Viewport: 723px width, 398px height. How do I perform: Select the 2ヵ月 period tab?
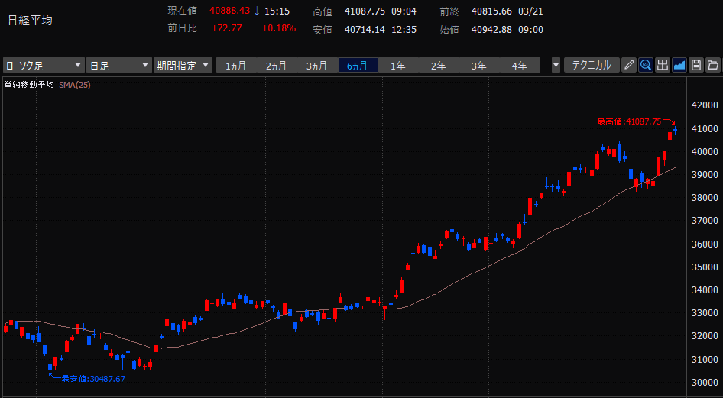276,66
